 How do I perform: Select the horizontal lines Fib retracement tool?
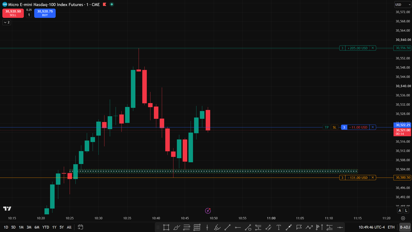[187, 227]
